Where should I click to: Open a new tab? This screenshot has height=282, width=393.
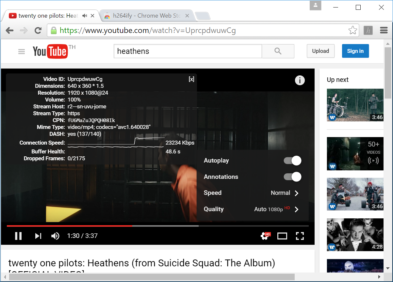click(203, 16)
